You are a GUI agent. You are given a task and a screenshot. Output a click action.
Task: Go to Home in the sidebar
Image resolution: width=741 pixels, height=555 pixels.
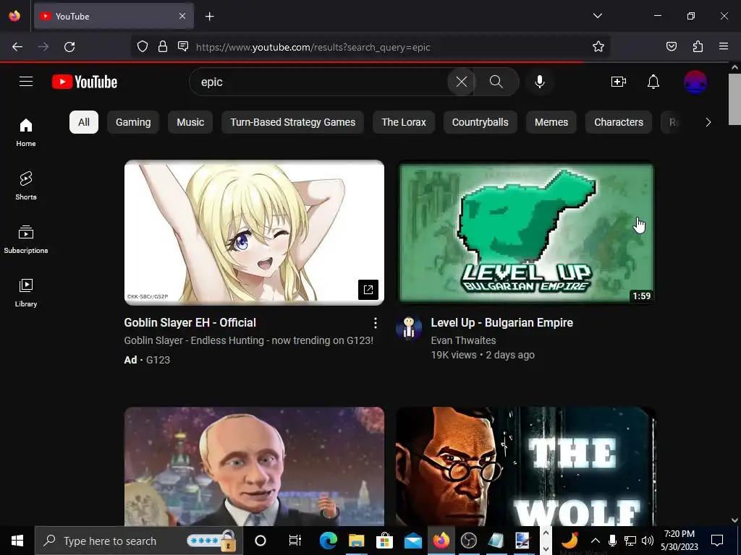[26, 133]
